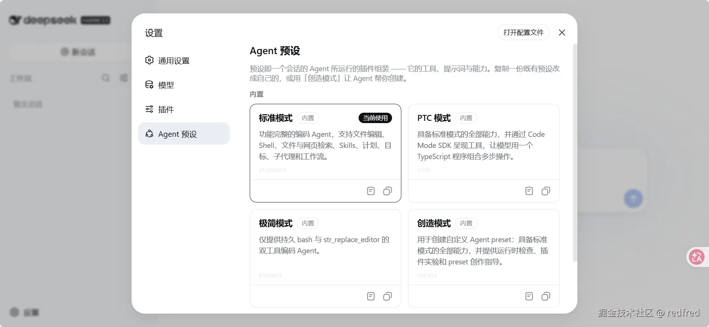
Task: Click the sliders icon beside 插件
Action: click(x=149, y=109)
